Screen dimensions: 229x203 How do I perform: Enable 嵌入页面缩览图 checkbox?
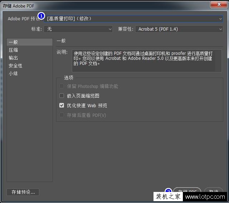(x=62, y=96)
